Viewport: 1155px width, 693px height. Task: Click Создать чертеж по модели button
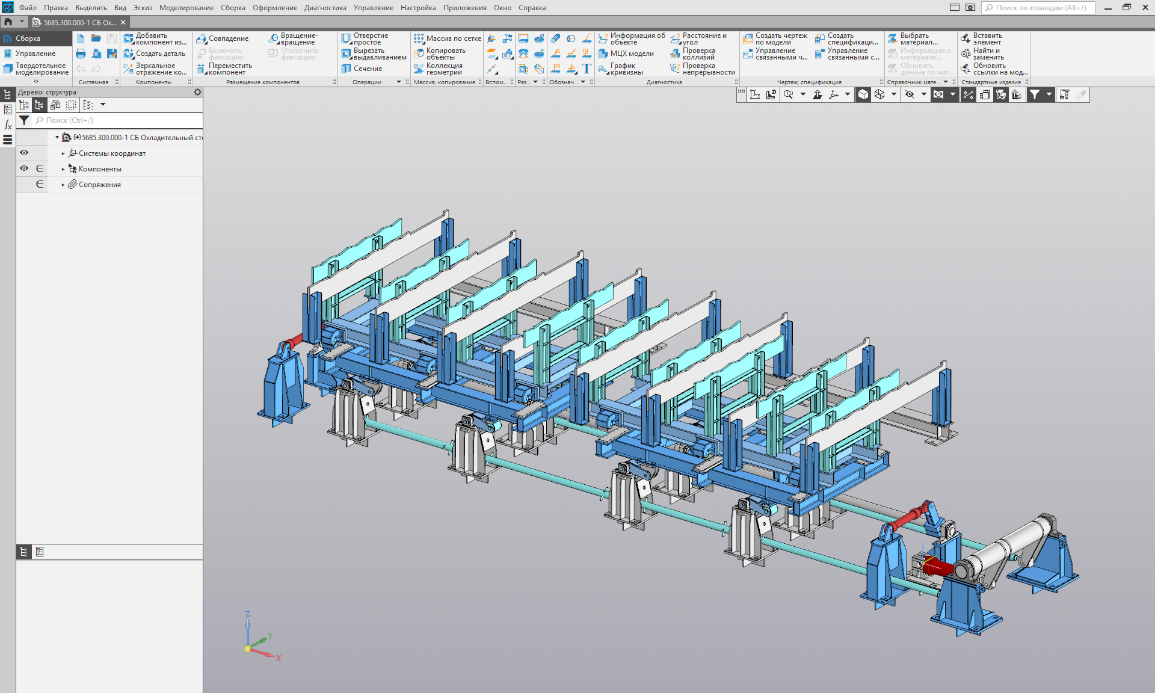coord(775,38)
